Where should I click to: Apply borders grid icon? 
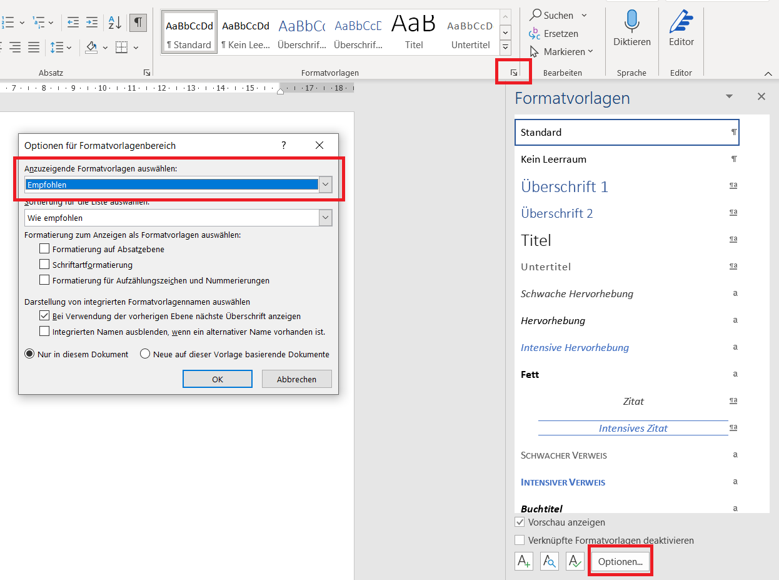122,47
